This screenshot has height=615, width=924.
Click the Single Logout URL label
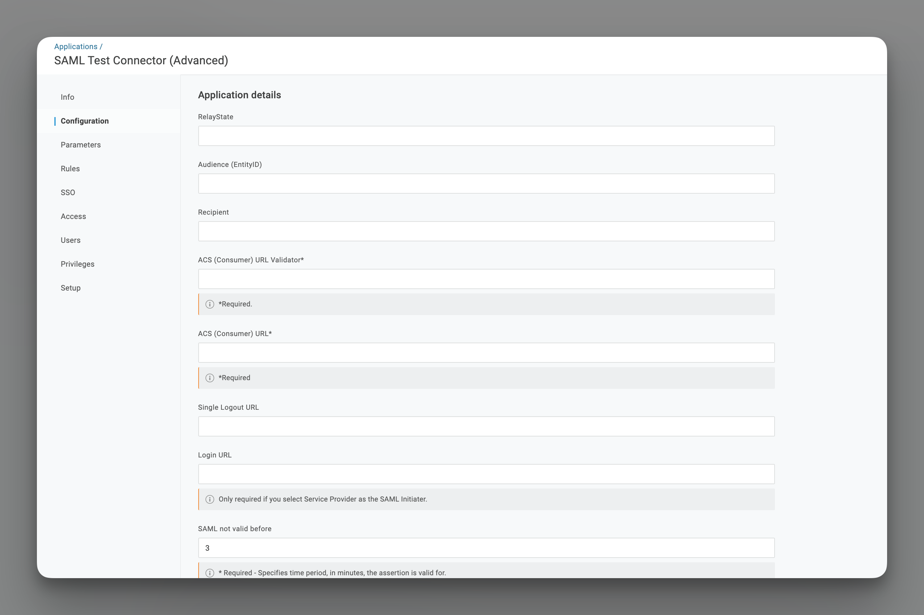click(229, 408)
